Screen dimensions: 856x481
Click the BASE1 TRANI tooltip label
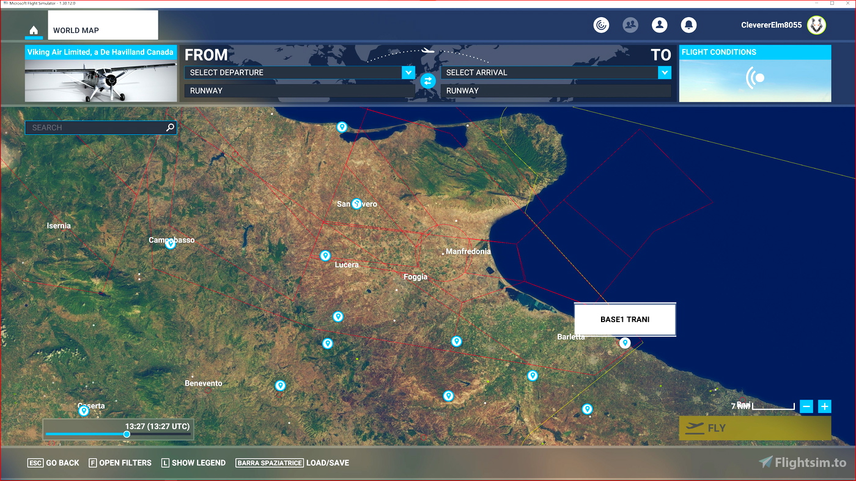coord(625,319)
